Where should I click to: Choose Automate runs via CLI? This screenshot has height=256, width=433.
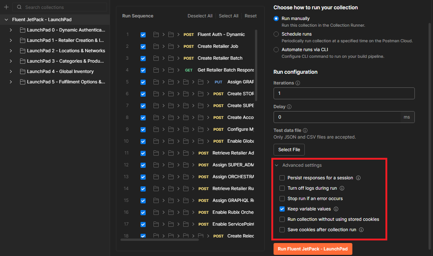[276, 50]
